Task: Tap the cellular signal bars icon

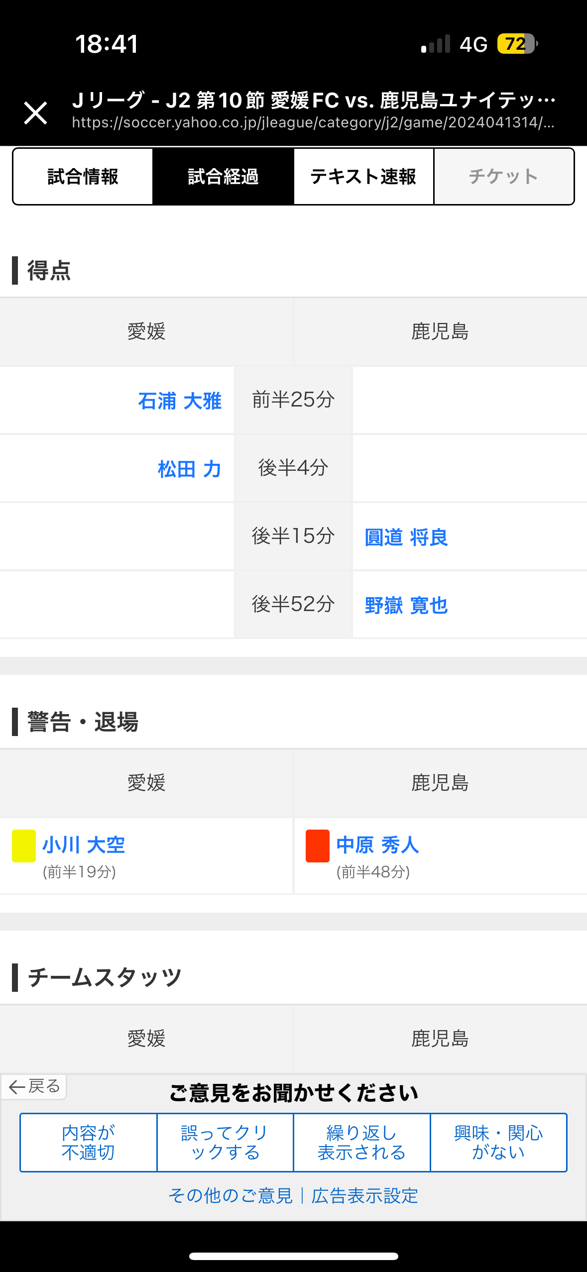Action: 436,44
